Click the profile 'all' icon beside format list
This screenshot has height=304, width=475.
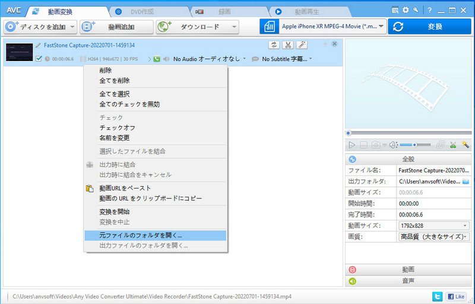pos(270,27)
